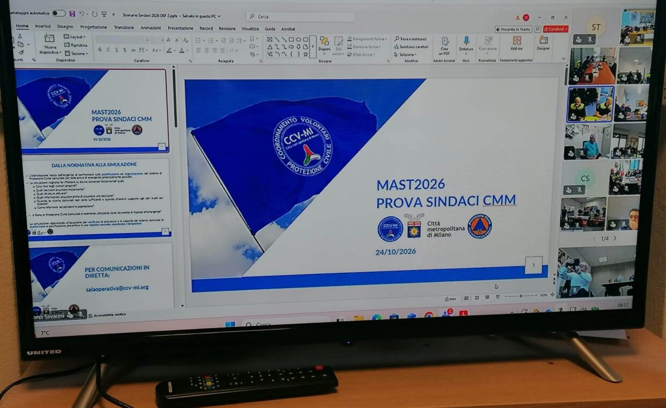Click the Windows Start icon on taskbar
This screenshot has height=408, width=666.
[x=230, y=324]
